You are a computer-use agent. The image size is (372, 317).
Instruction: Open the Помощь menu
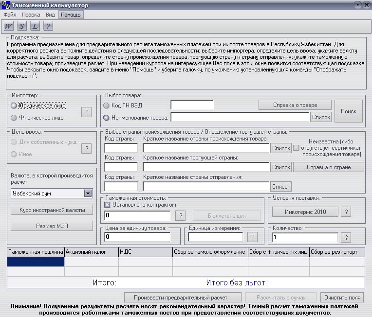coord(71,15)
